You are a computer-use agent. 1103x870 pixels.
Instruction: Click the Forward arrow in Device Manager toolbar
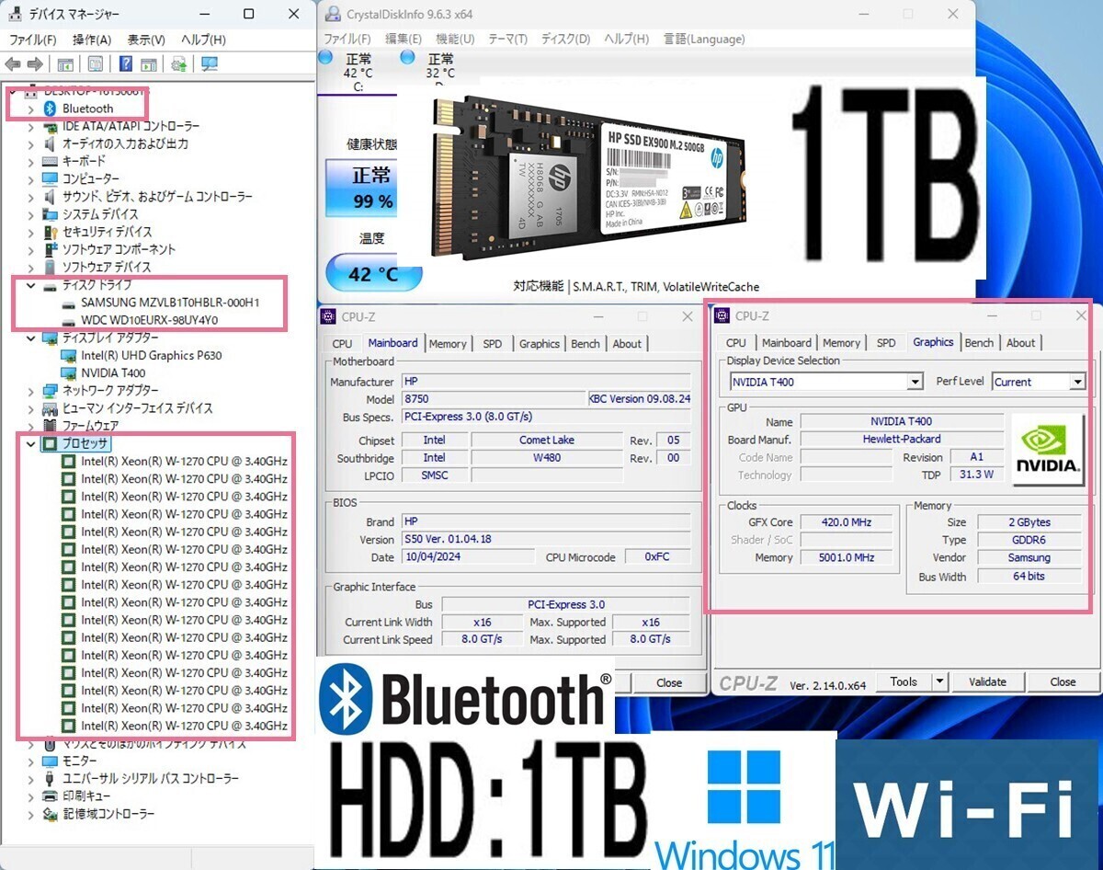coord(35,64)
